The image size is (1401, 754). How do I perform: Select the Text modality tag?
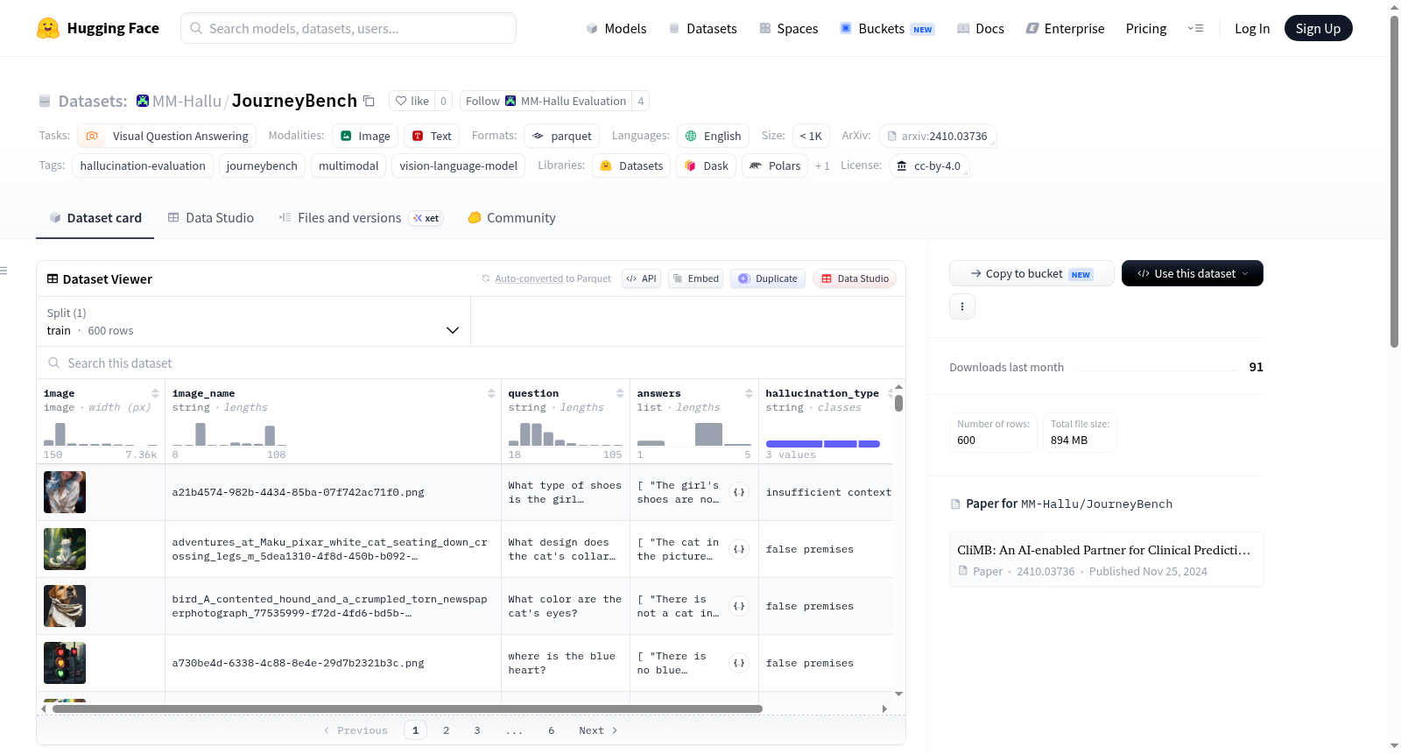click(x=432, y=136)
